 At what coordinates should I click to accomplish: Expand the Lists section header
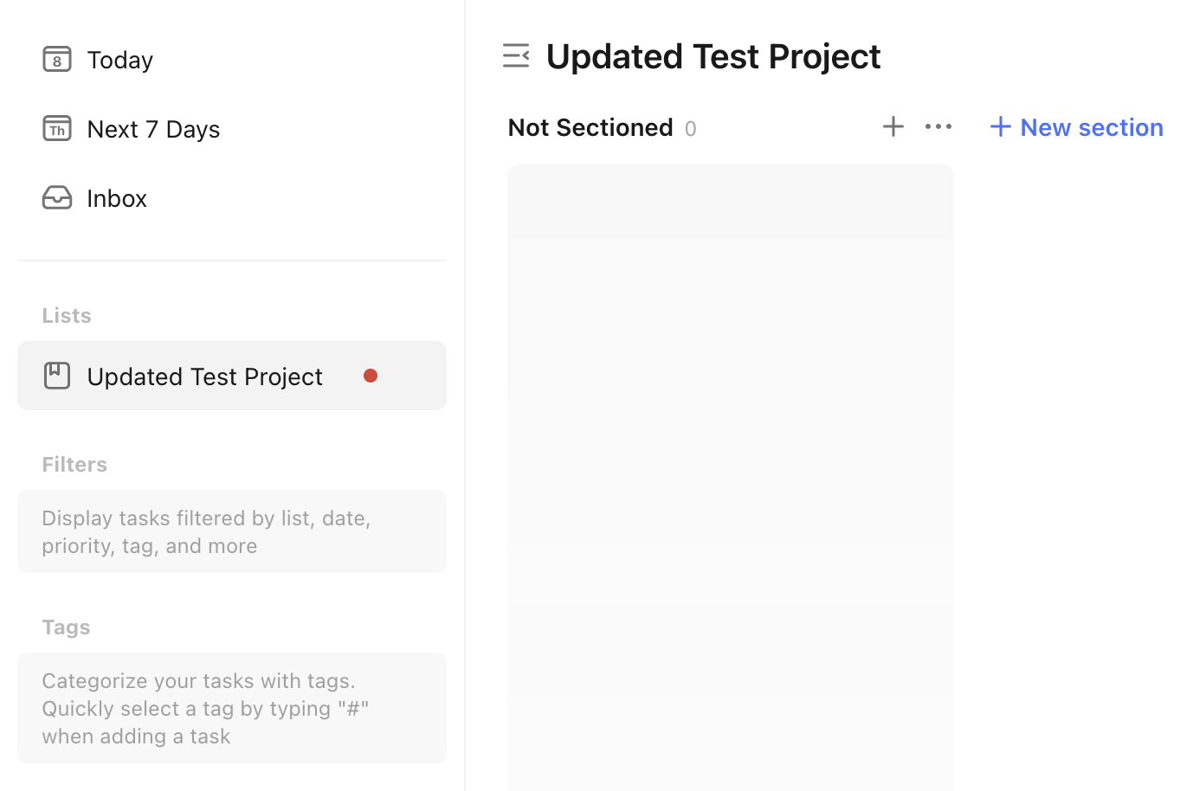[x=67, y=315]
